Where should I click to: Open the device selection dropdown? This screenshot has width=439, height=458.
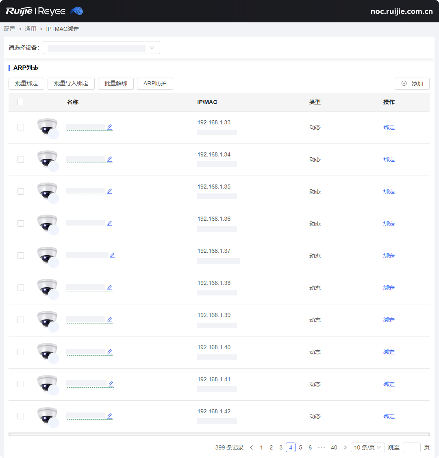[101, 48]
